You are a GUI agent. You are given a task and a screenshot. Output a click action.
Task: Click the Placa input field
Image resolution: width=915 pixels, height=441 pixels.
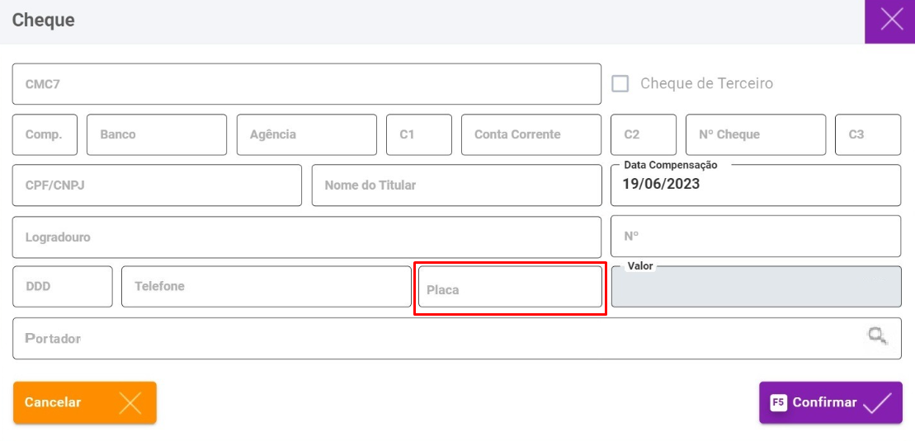pos(510,289)
